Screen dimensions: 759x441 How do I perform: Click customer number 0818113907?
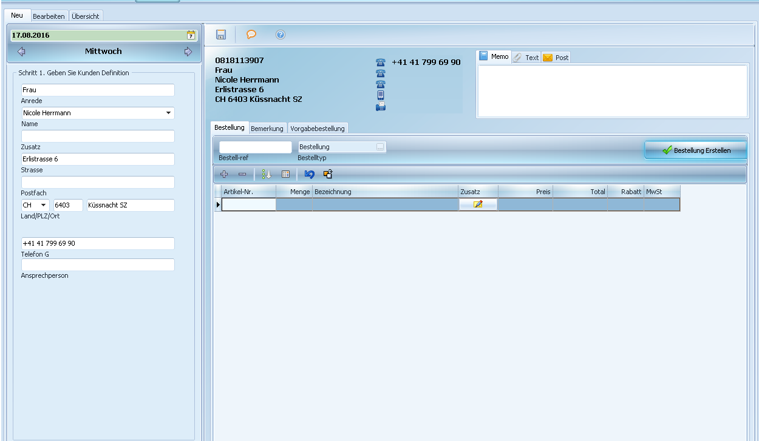[239, 61]
